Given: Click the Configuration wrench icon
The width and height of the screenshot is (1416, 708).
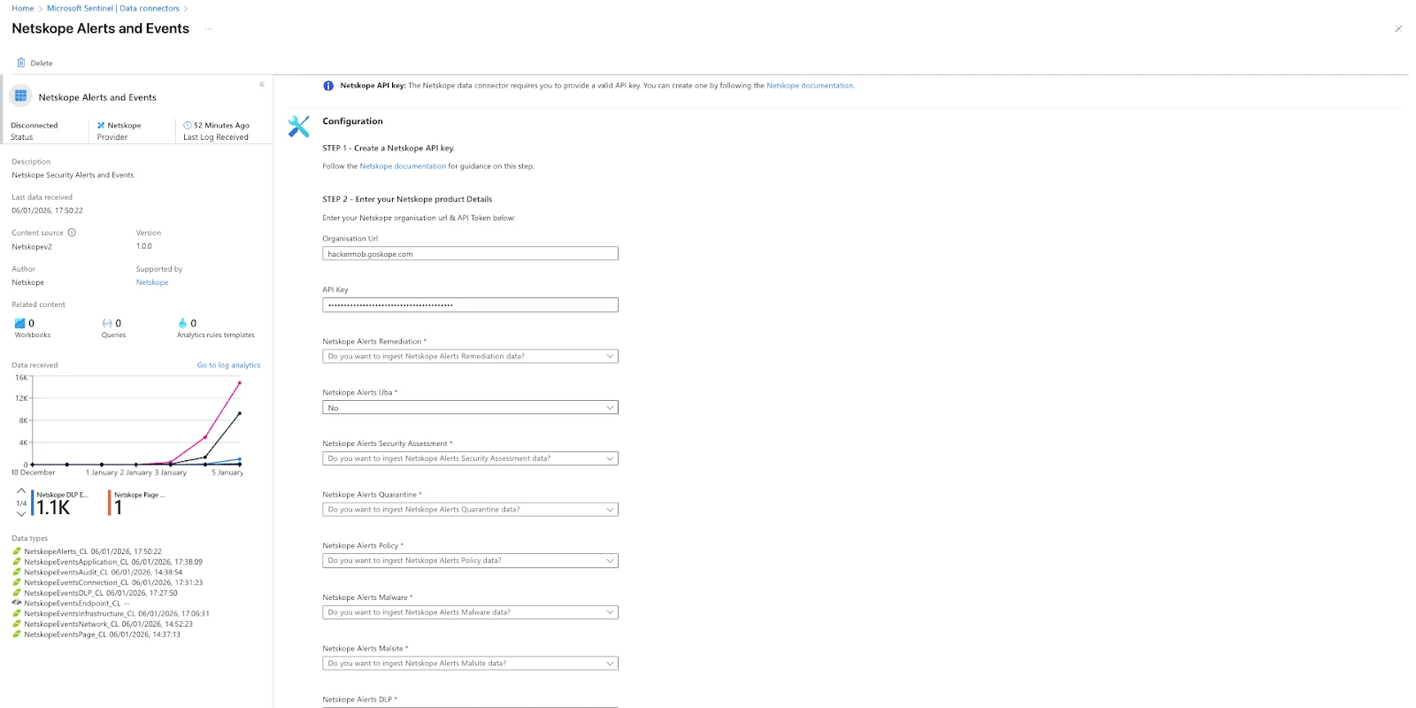Looking at the screenshot, I should click(299, 127).
